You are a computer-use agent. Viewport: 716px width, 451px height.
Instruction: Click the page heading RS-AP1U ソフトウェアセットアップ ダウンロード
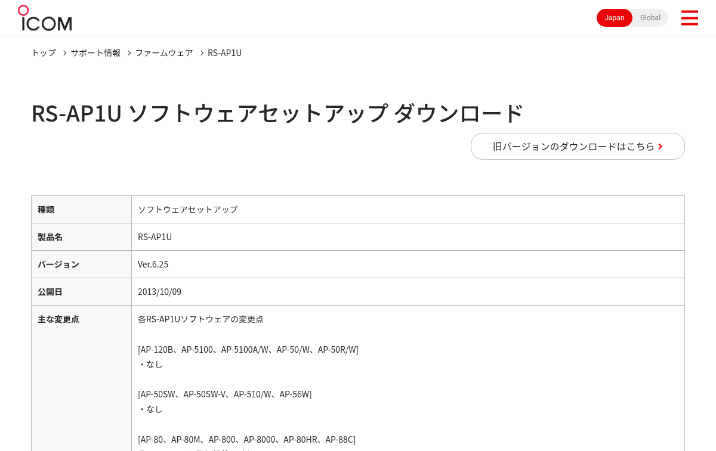point(277,113)
